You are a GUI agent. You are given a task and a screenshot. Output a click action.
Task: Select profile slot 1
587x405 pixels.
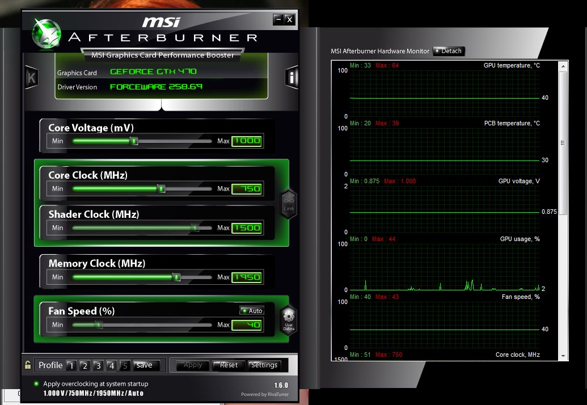click(x=71, y=366)
